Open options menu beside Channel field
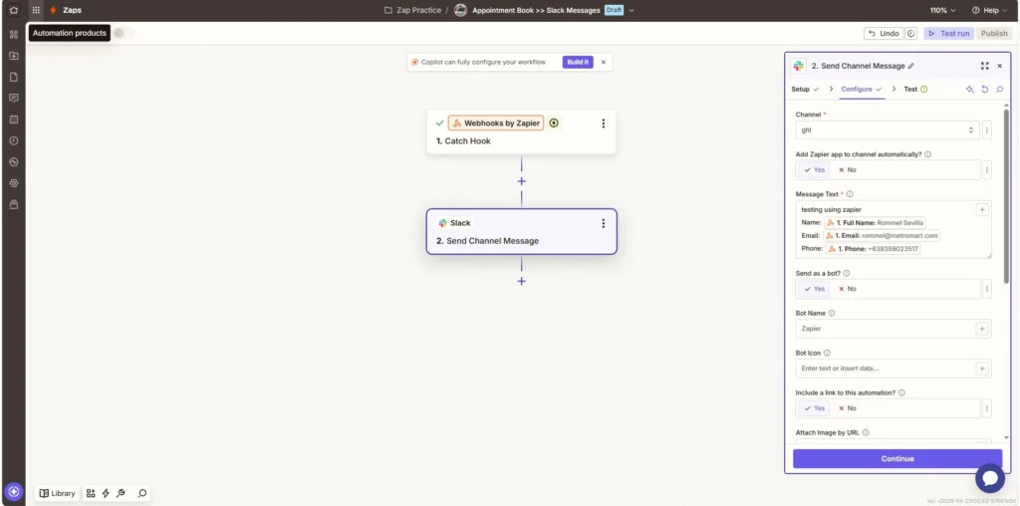Viewport: 1020px width, 506px height. click(987, 130)
